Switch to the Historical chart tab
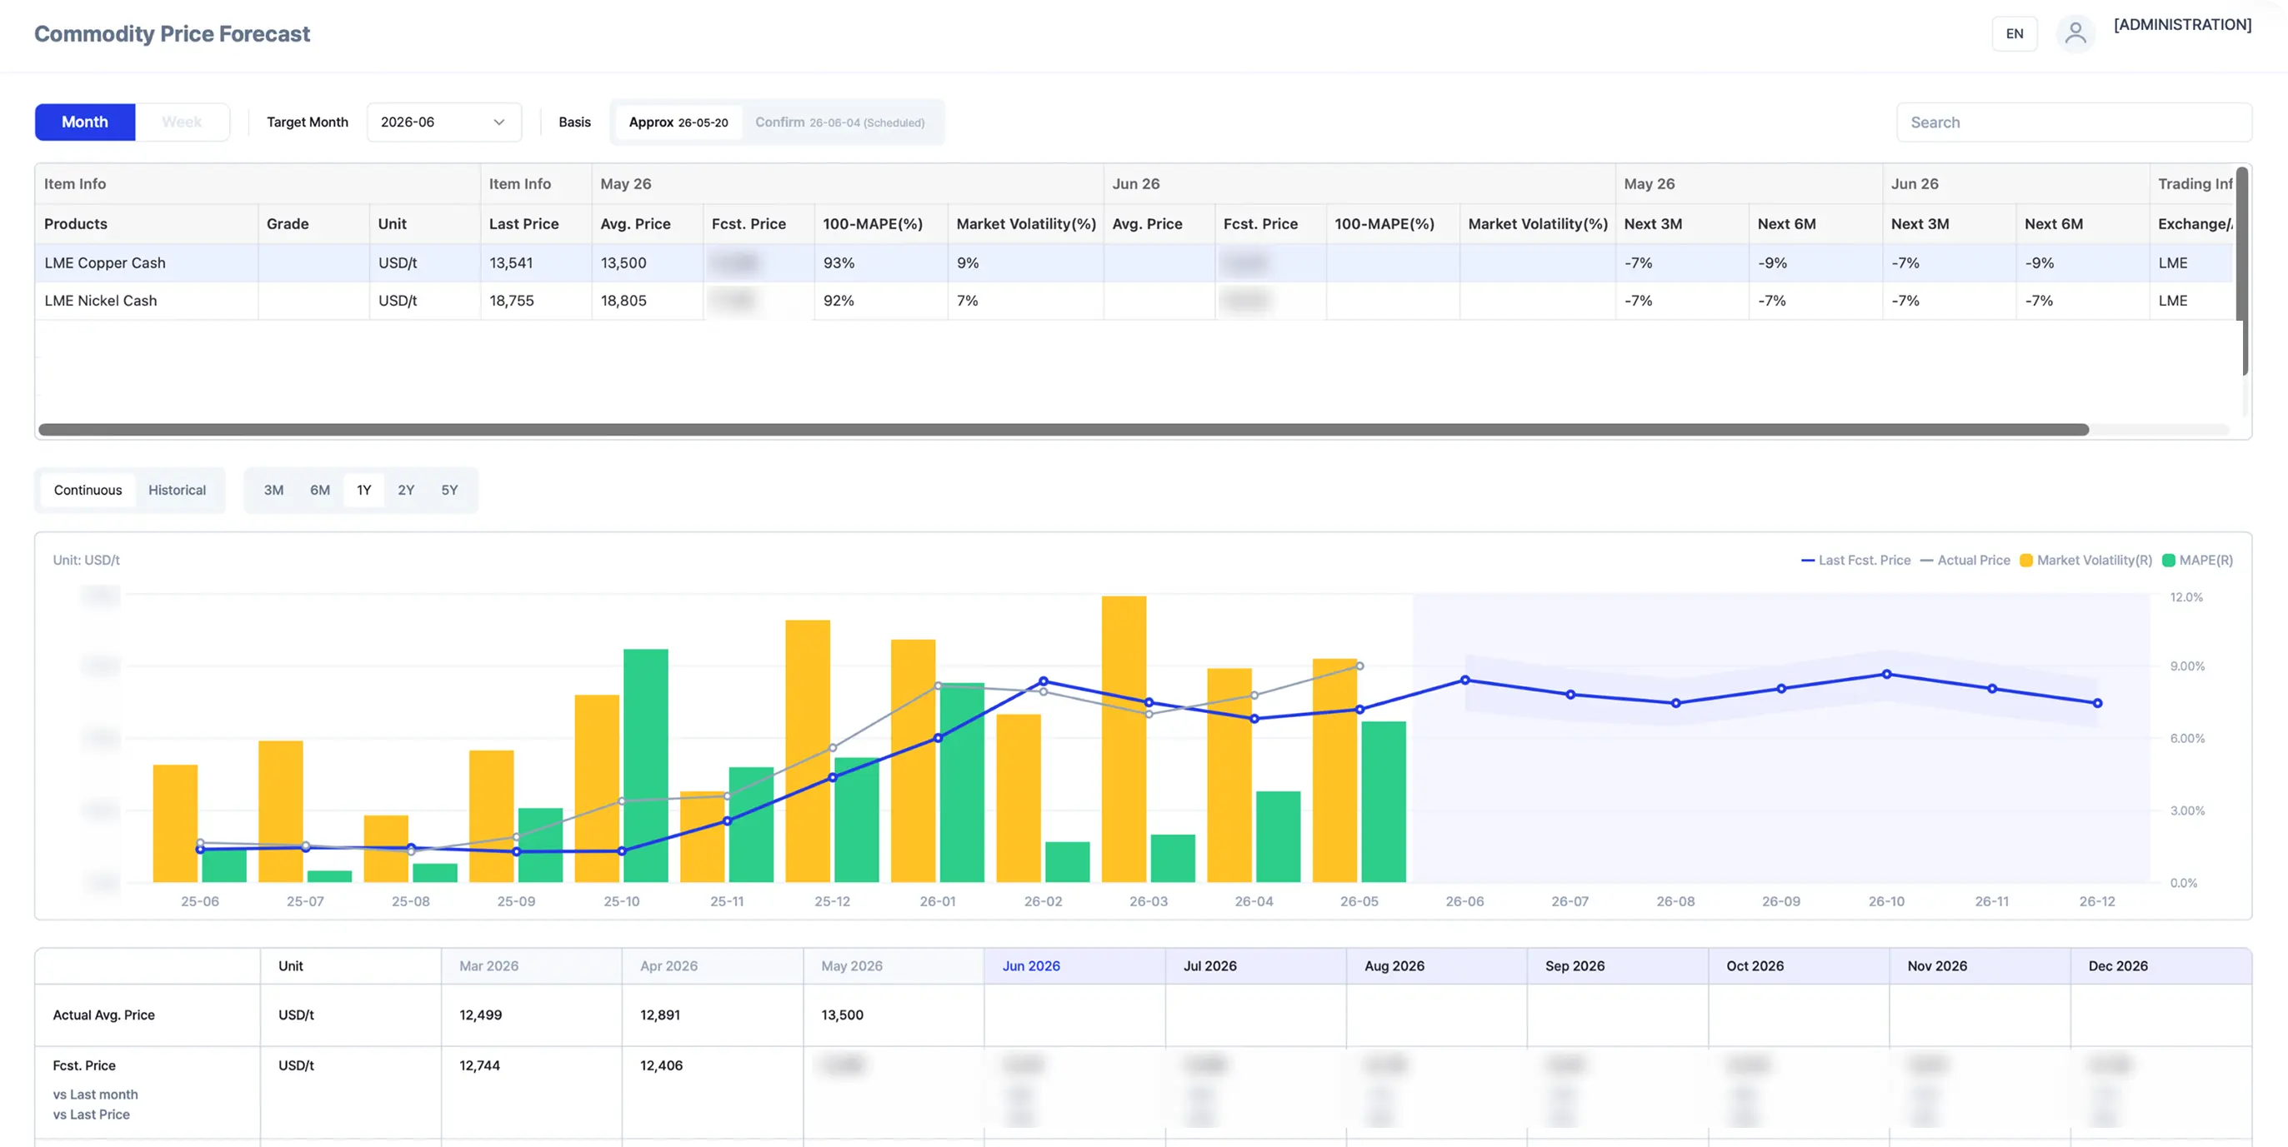2288x1147 pixels. pos(177,490)
